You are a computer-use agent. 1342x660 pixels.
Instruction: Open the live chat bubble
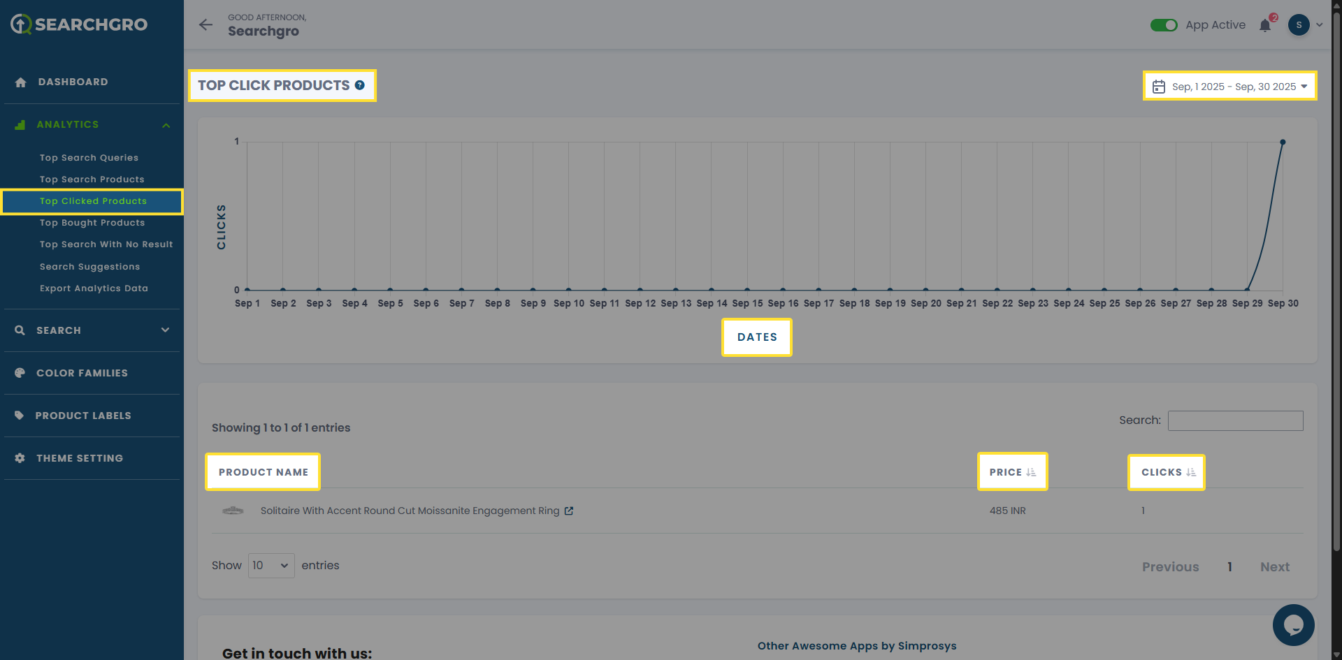[x=1293, y=624]
